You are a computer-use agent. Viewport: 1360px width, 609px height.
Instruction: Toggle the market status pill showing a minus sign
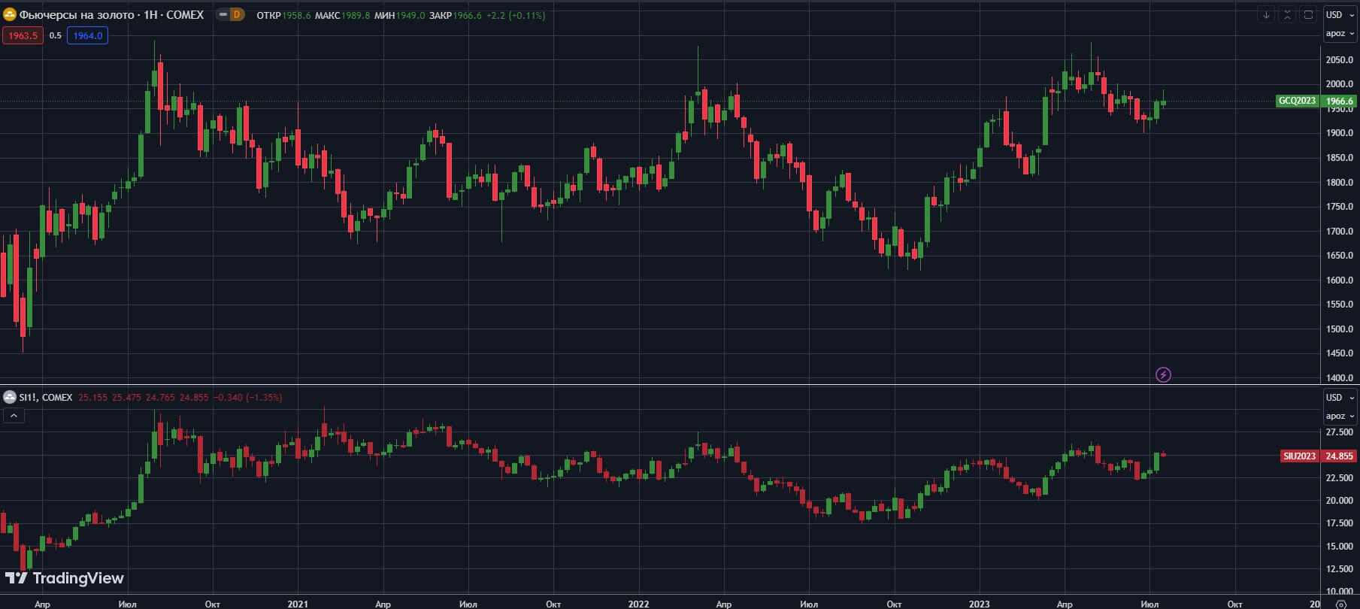pos(223,14)
